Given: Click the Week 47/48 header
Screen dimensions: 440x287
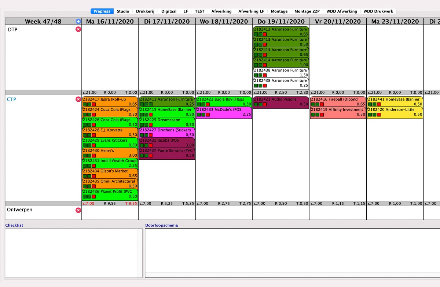Looking at the screenshot, I should pos(43,22).
